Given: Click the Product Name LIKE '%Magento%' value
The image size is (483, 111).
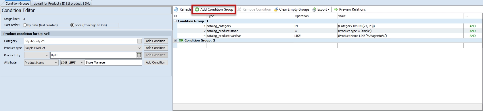Looking at the screenshot, I should [x=362, y=36].
